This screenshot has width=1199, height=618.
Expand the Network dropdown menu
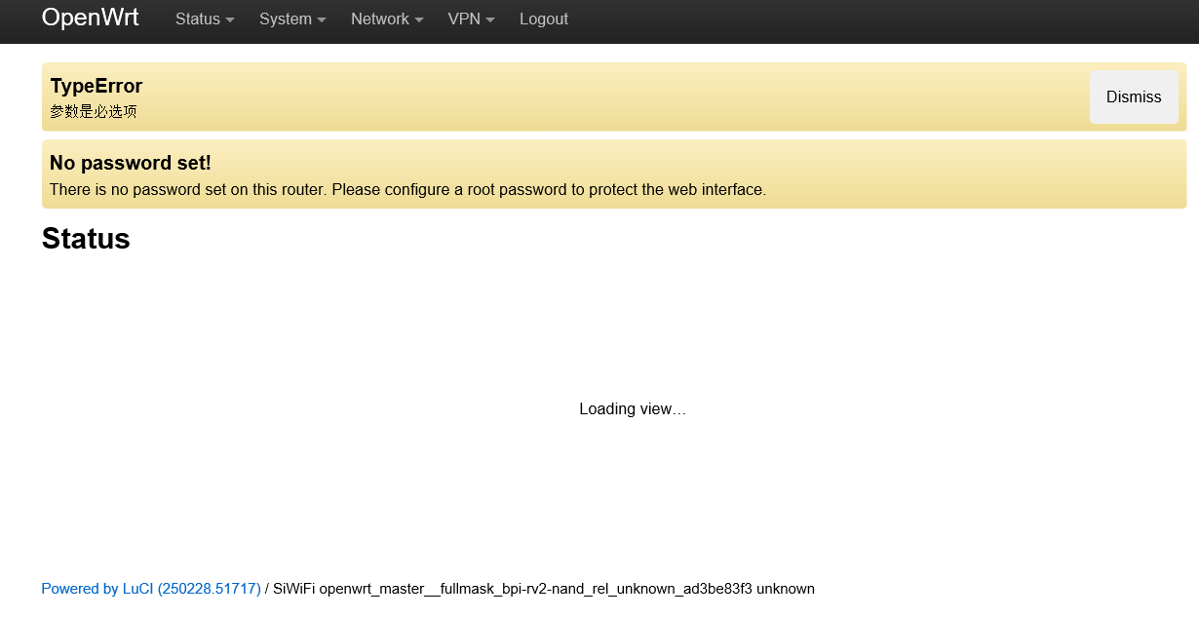[387, 19]
